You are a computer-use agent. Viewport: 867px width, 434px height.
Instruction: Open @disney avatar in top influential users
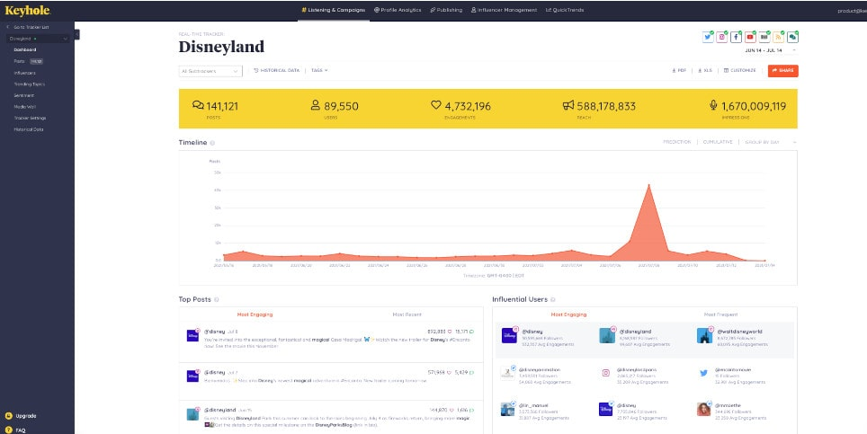[509, 335]
